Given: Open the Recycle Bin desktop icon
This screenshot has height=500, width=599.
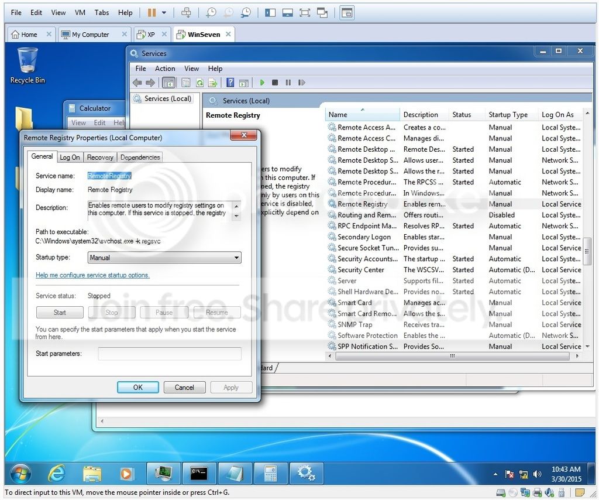Looking at the screenshot, I should pos(27,66).
